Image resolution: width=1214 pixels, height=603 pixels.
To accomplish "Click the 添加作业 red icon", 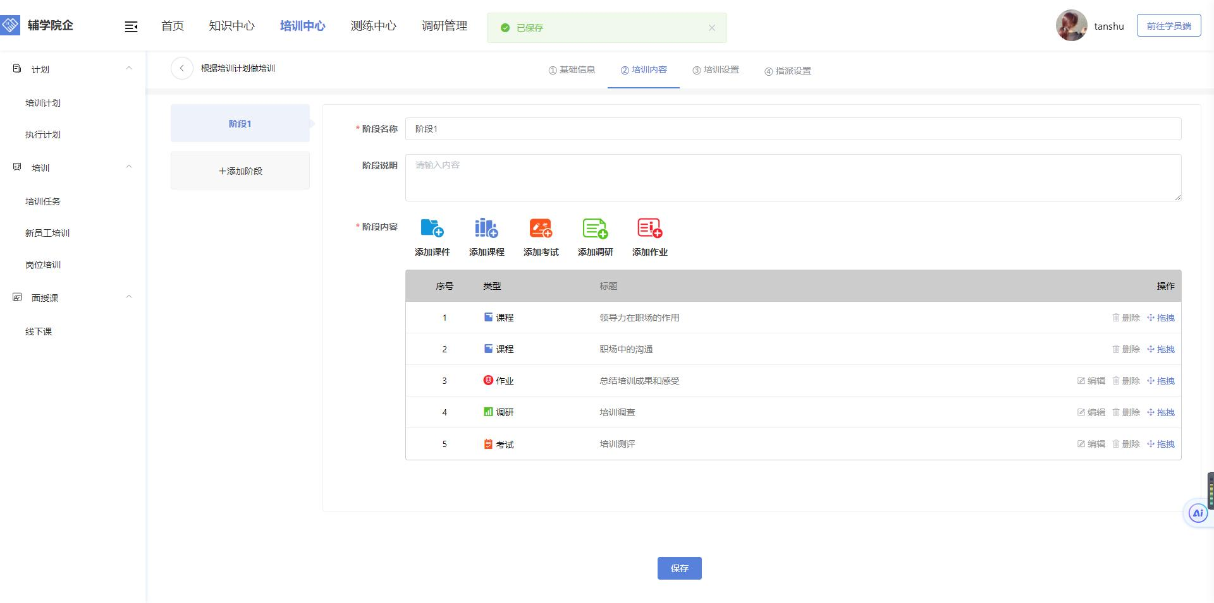I will (x=650, y=228).
